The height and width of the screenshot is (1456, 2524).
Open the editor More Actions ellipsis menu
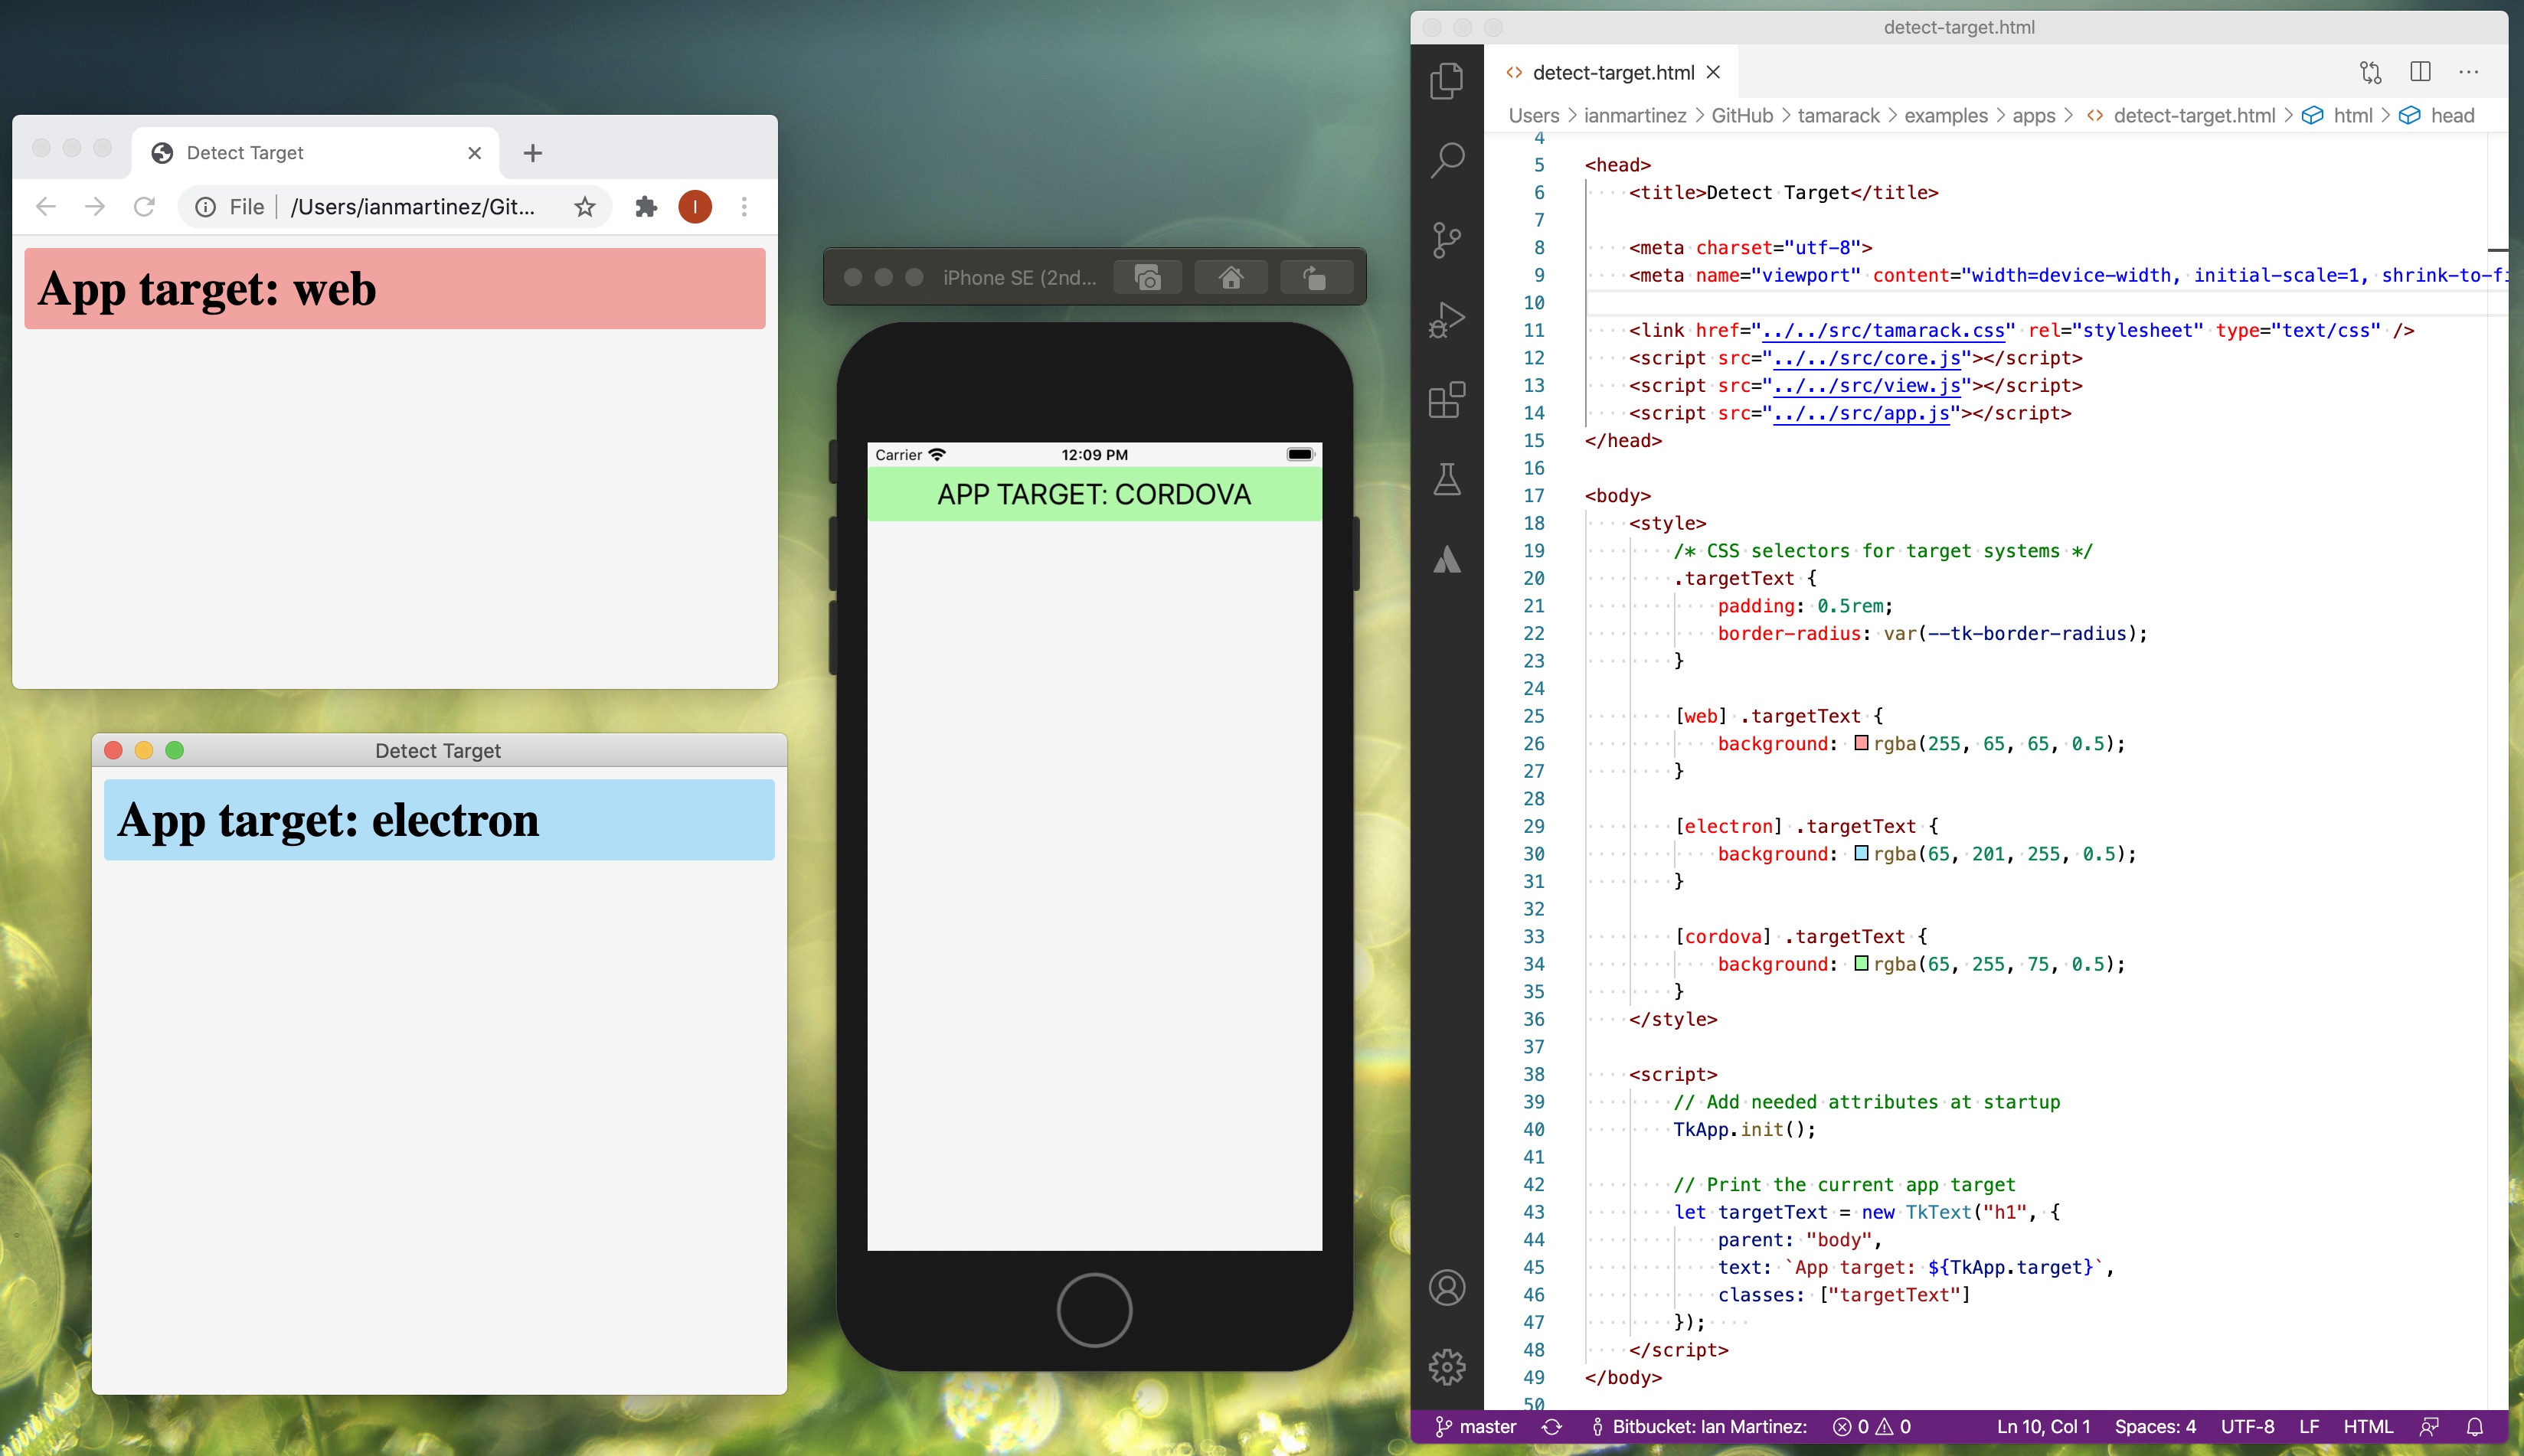[x=2469, y=72]
